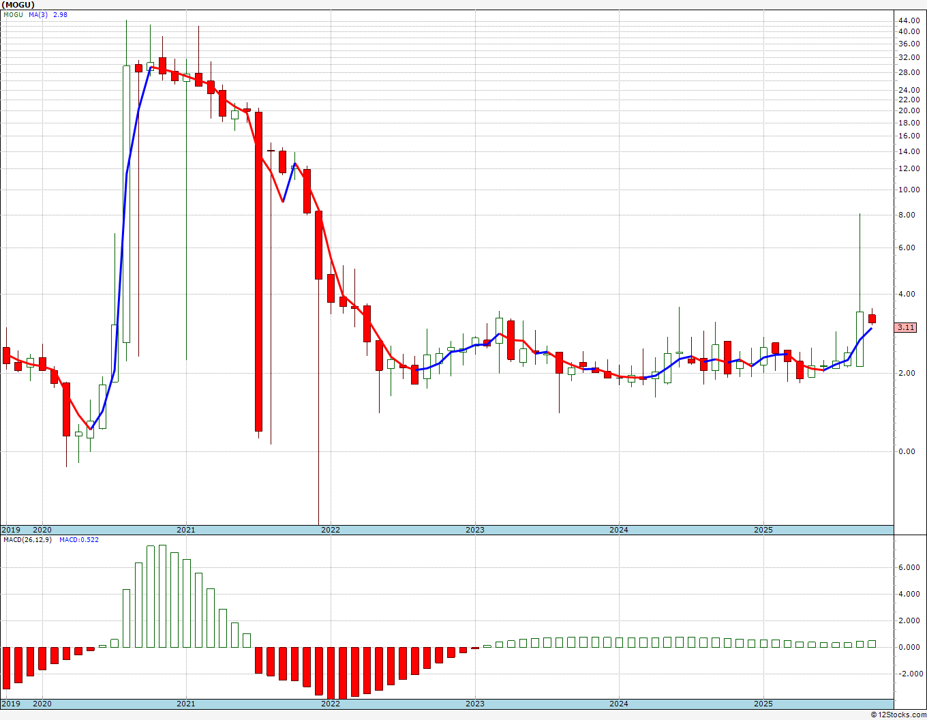
Task: Click 2023 on the price chart time axis
Action: [x=475, y=530]
